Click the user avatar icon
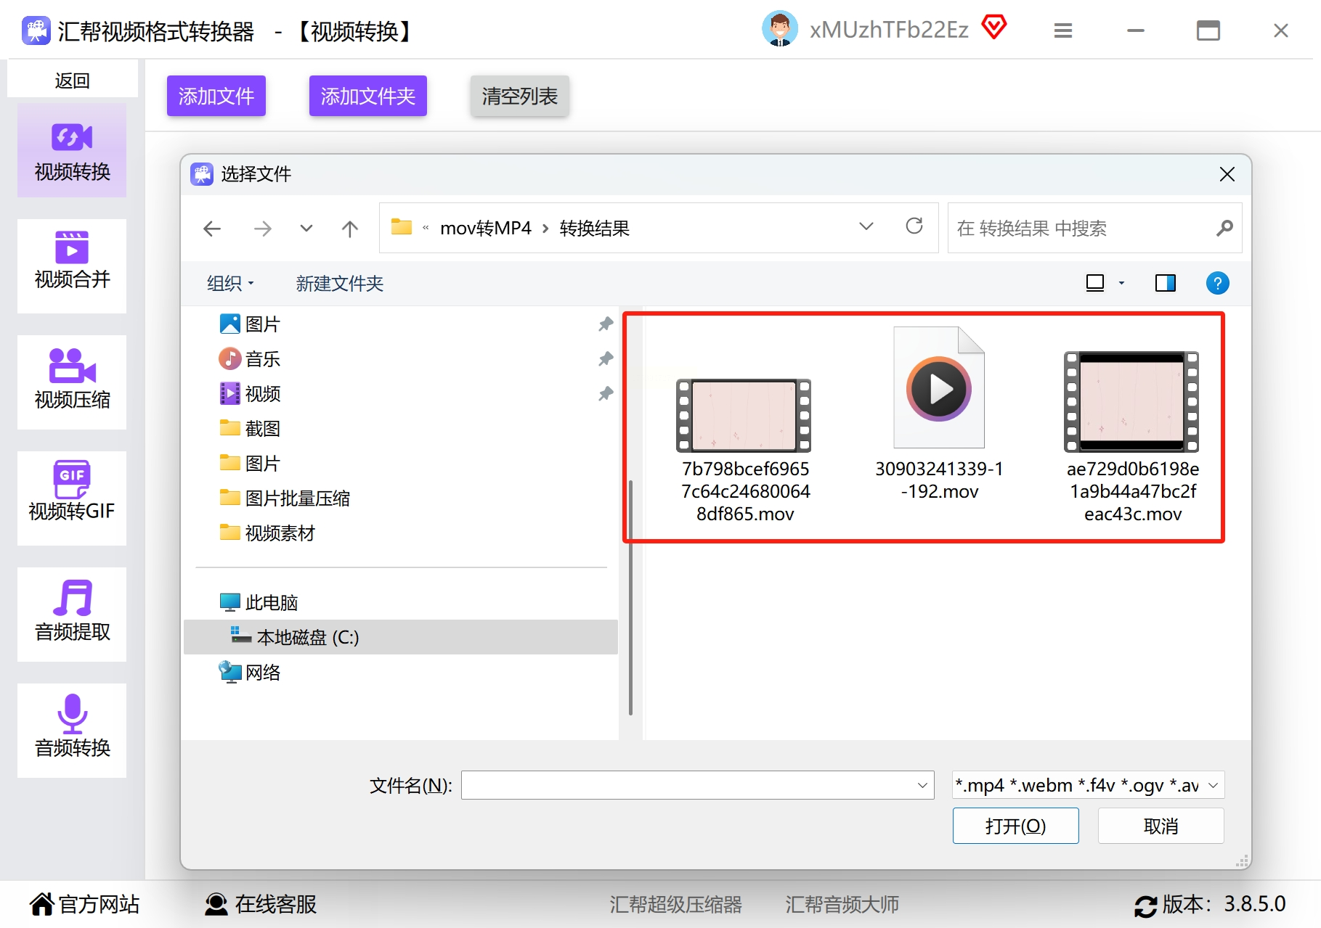This screenshot has height=928, width=1321. click(780, 30)
